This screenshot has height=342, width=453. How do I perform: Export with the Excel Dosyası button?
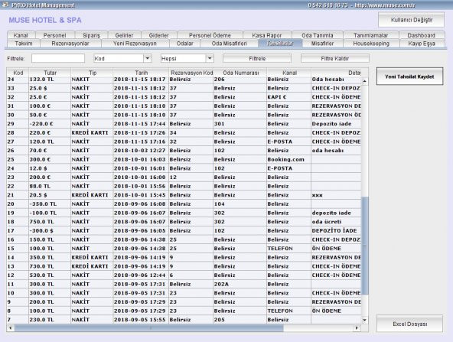click(409, 324)
